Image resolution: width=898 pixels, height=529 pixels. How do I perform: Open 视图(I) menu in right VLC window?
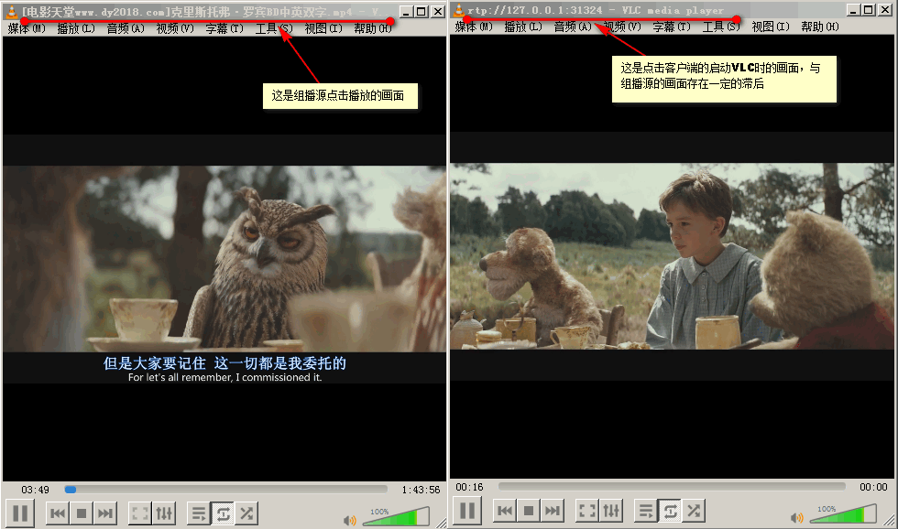click(x=771, y=27)
